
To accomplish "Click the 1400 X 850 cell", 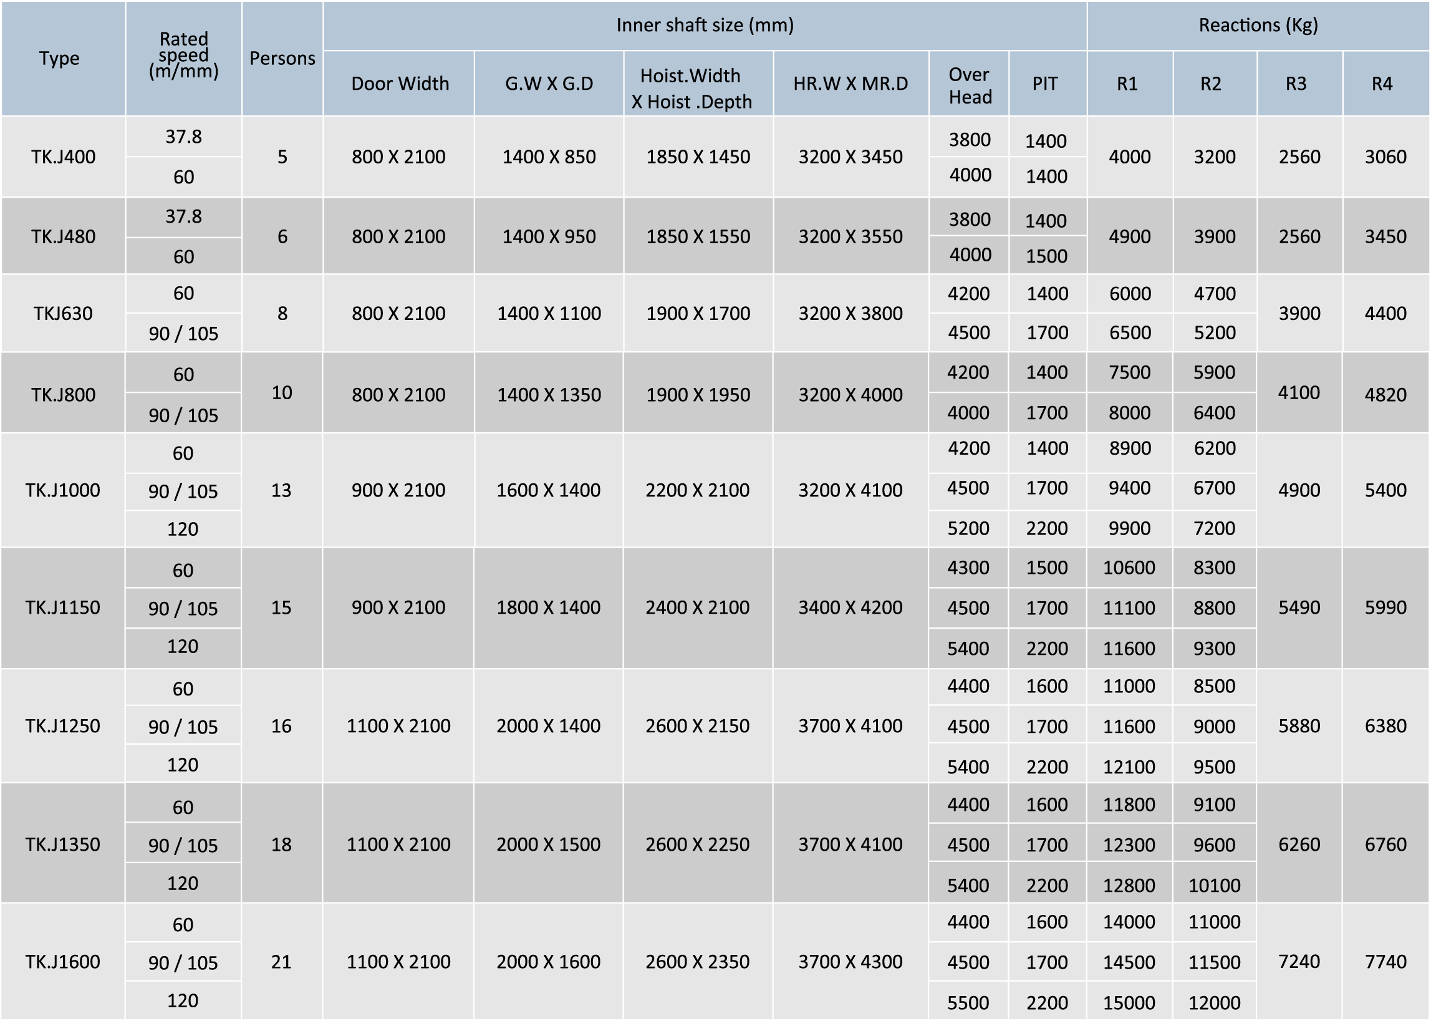I will [x=549, y=157].
